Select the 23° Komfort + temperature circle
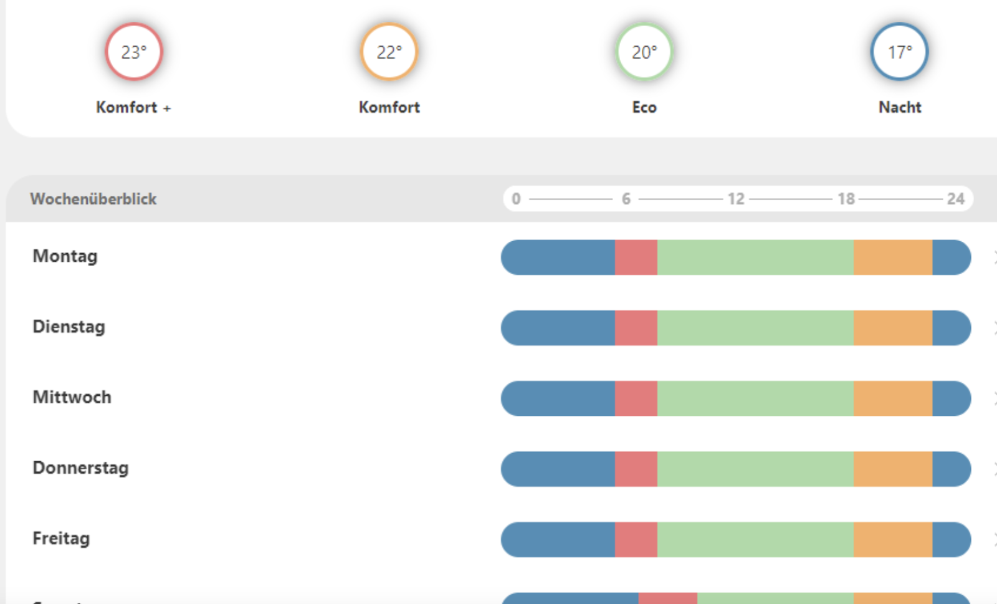This screenshot has height=604, width=997. (x=134, y=52)
